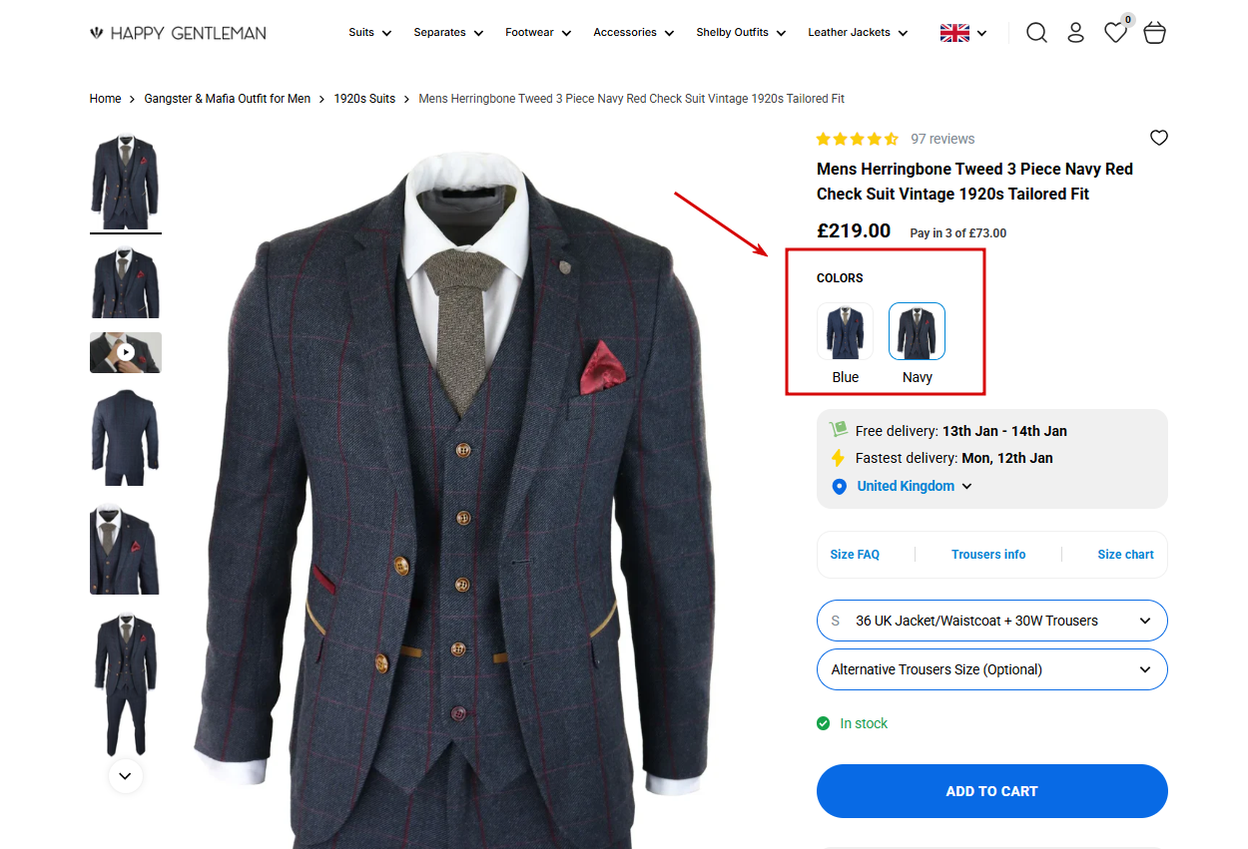The height and width of the screenshot is (849, 1248).
Task: Open the Size chart link
Action: pyautogui.click(x=1125, y=555)
